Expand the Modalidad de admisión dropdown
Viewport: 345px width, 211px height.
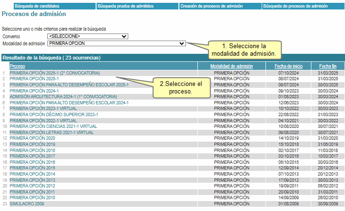[116, 43]
